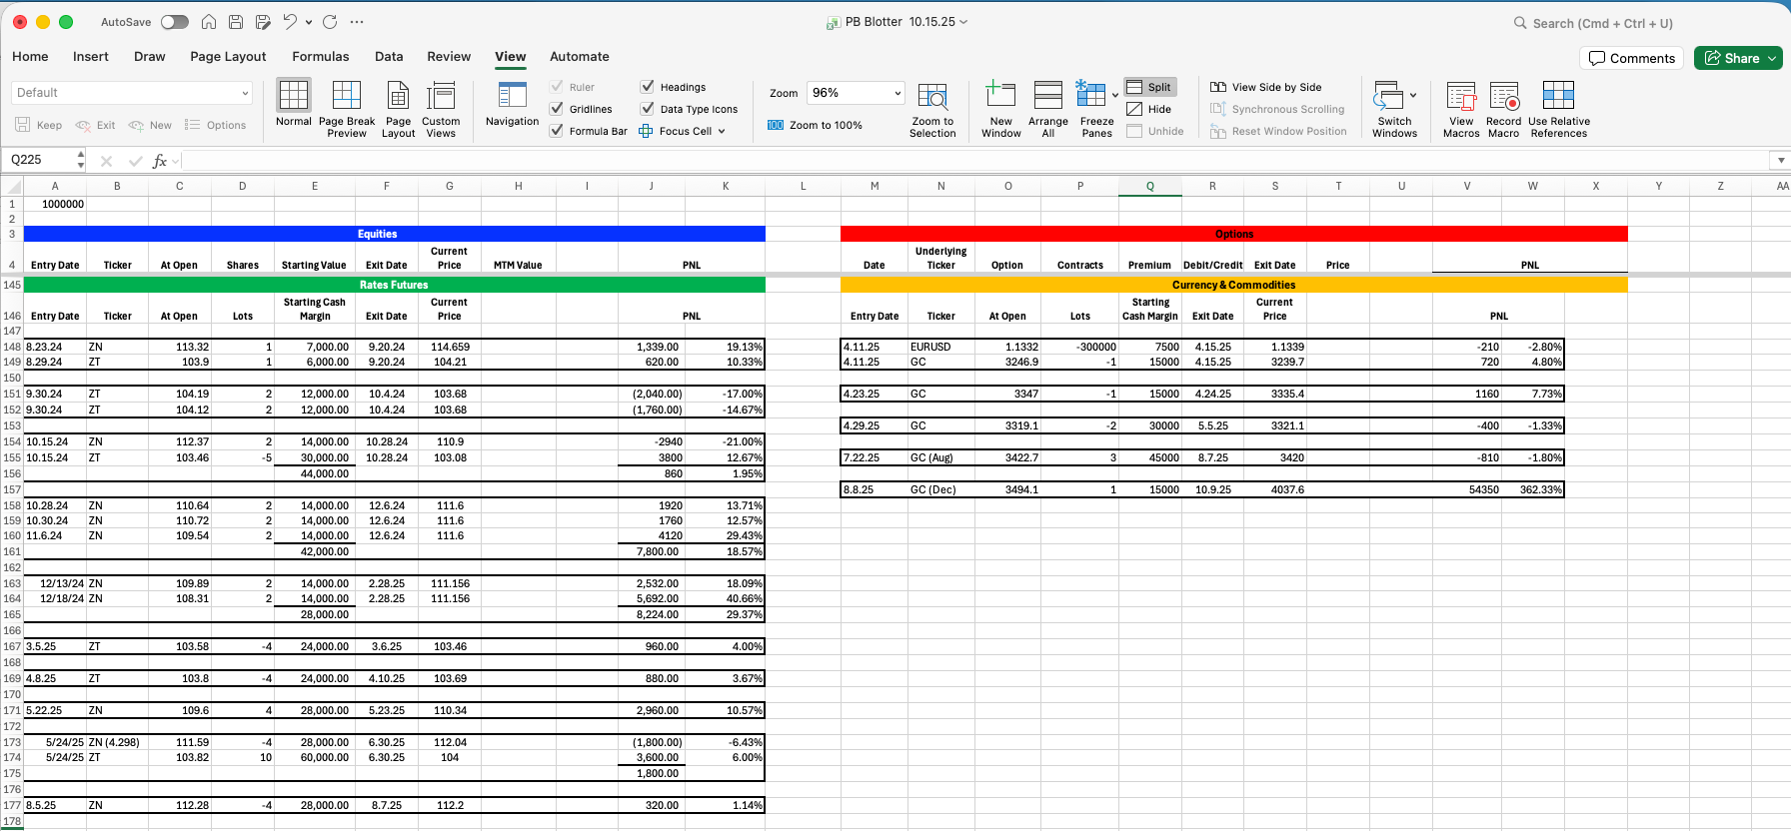Open the Insert ribbon tab
1791x831 pixels.
[91, 57]
